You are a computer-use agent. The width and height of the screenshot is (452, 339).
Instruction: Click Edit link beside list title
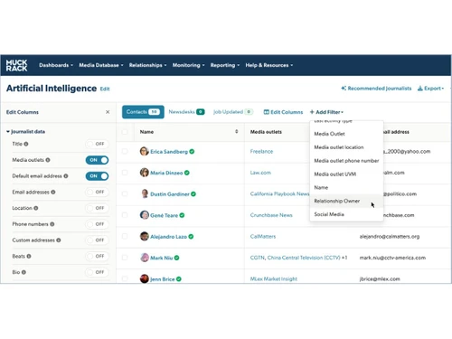coord(105,89)
